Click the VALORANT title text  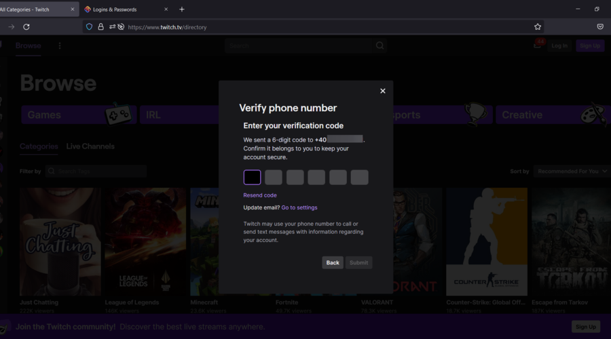[377, 302]
